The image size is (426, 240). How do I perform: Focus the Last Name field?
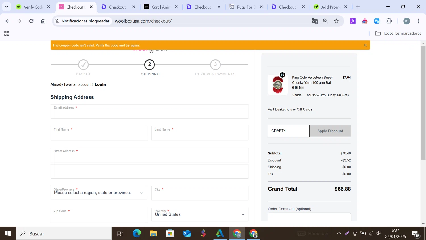click(200, 133)
